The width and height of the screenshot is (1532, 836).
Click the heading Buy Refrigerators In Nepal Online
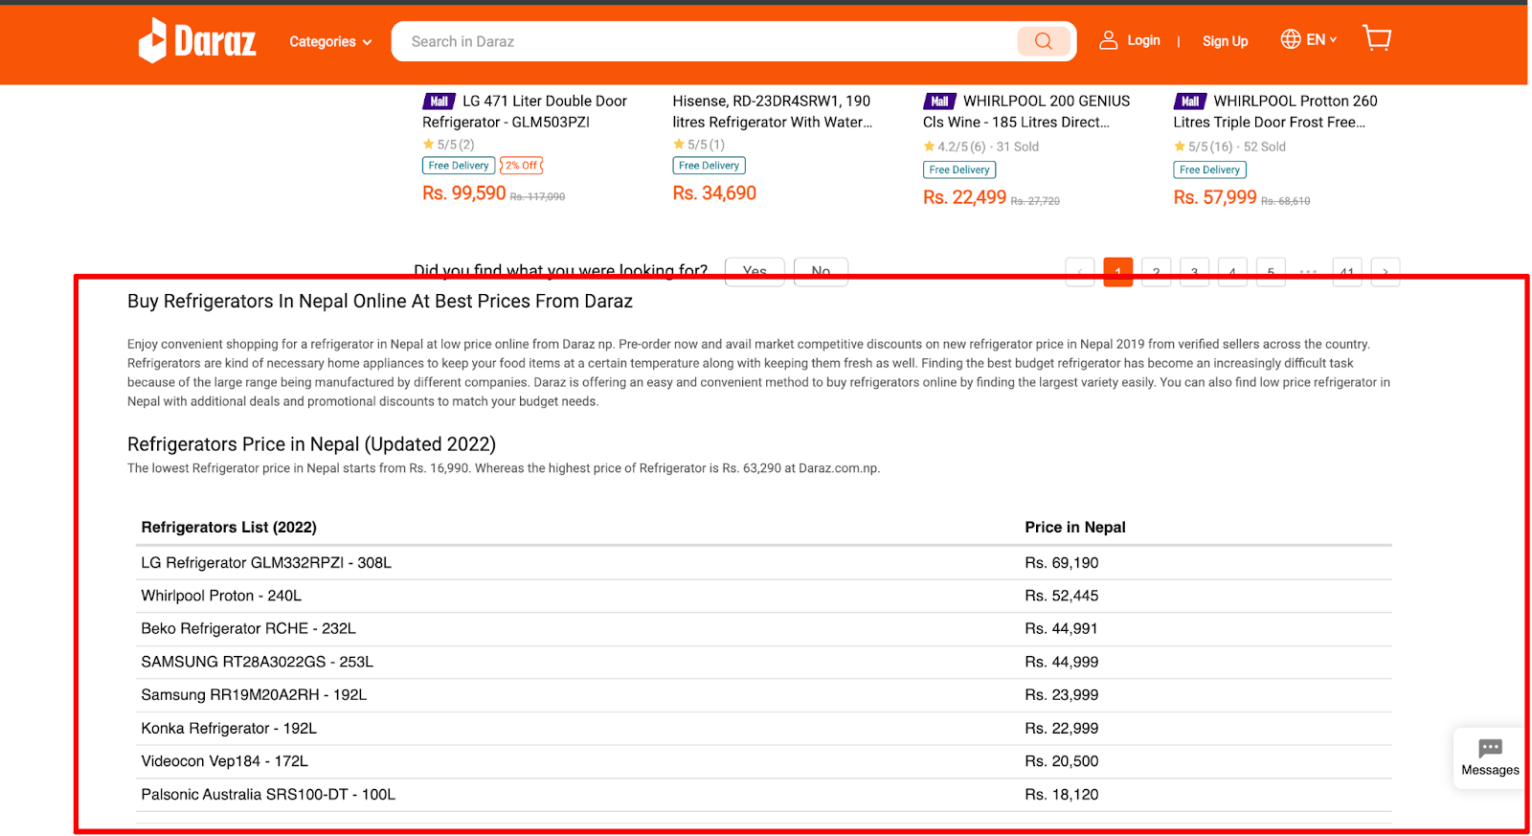[380, 301]
